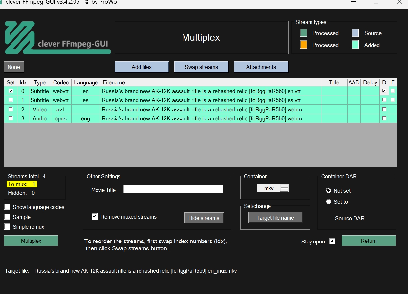
Task: Click the Type column header
Action: click(x=40, y=82)
